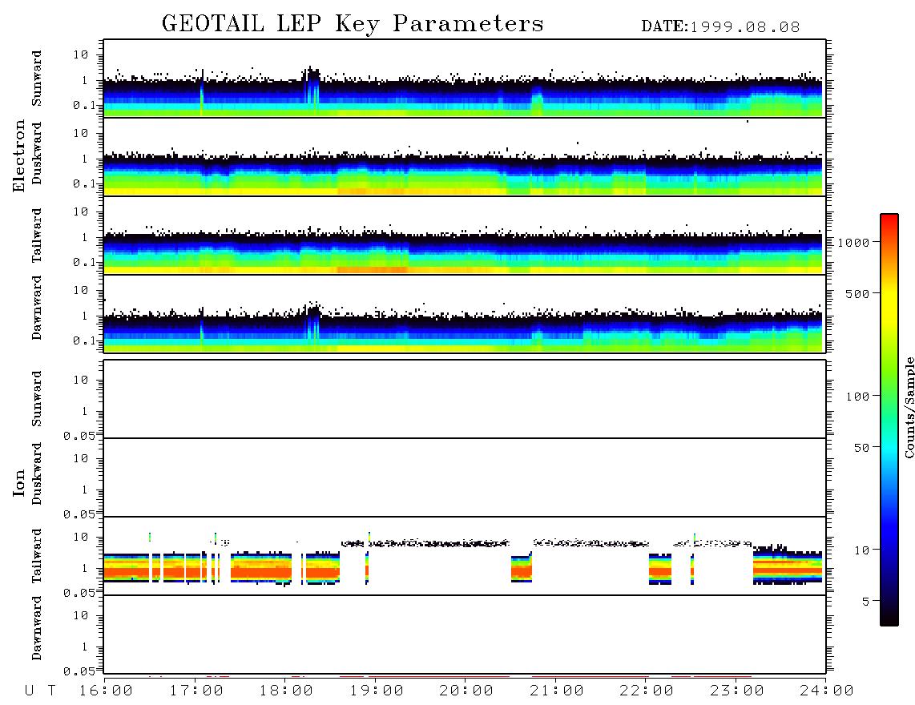Click the empty Ion Dawnward plot panel
This screenshot has height=705, width=915.
[465, 634]
